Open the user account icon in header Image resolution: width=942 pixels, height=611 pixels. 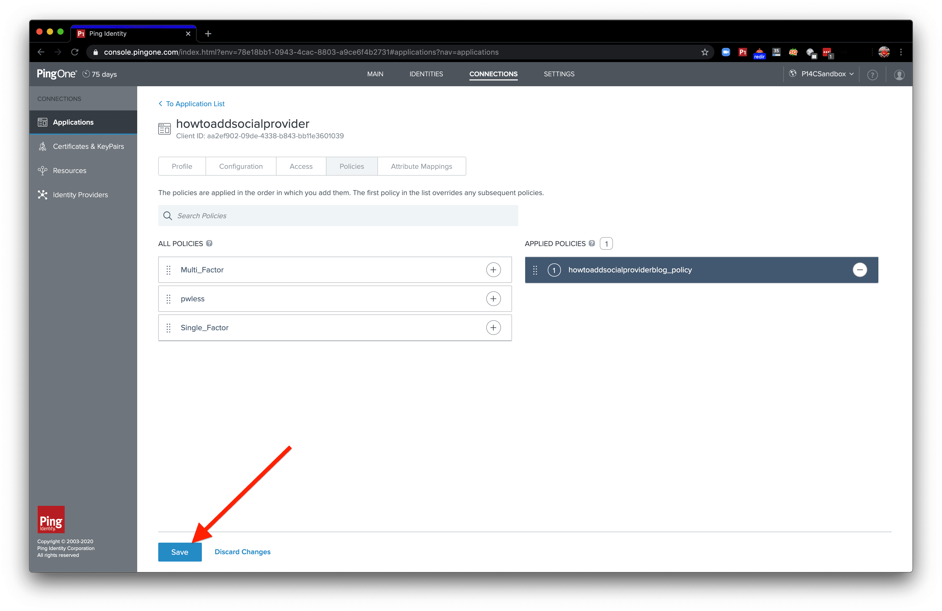coord(899,74)
